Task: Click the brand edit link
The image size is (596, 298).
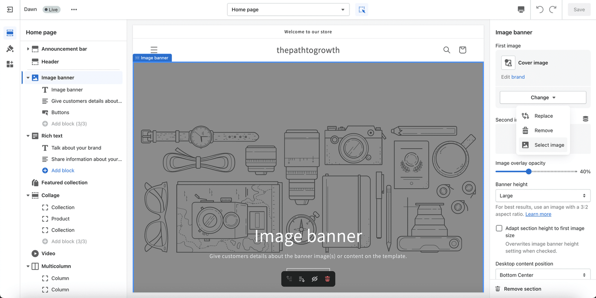Action: 518,77
